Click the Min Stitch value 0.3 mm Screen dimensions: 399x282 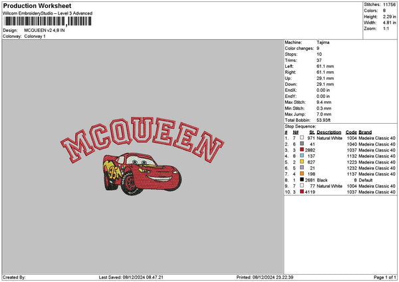coord(324,108)
